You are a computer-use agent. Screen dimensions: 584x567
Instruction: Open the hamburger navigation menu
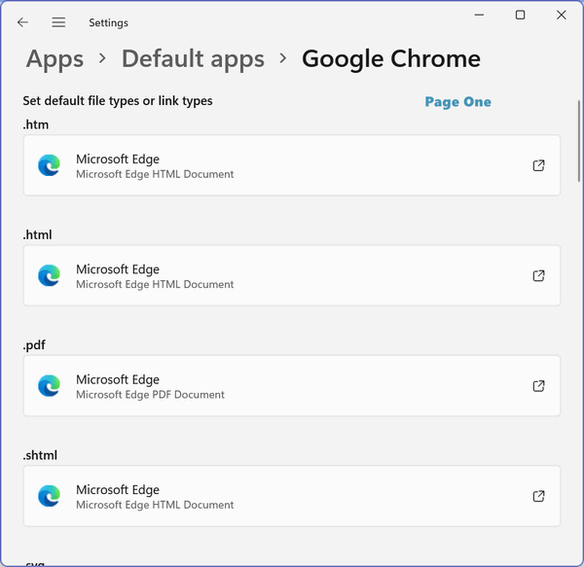[x=58, y=22]
